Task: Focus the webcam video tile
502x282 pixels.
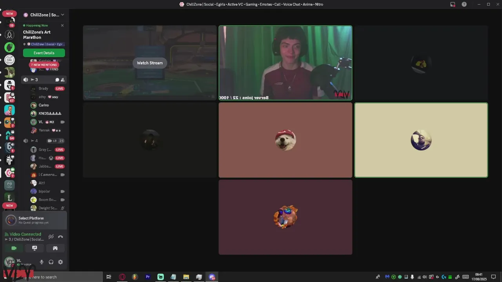Action: [286, 63]
